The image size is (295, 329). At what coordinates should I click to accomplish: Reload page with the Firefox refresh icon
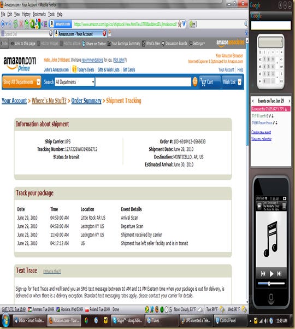[15, 24]
